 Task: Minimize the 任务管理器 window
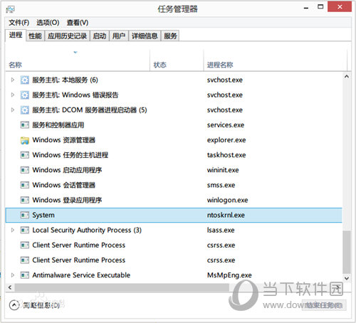[x=306, y=8]
